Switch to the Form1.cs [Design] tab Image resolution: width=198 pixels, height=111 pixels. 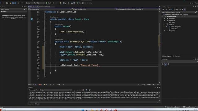tap(45, 7)
